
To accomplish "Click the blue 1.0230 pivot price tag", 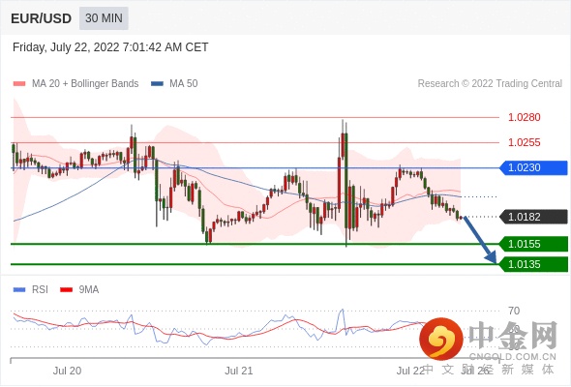I will tap(533, 167).
